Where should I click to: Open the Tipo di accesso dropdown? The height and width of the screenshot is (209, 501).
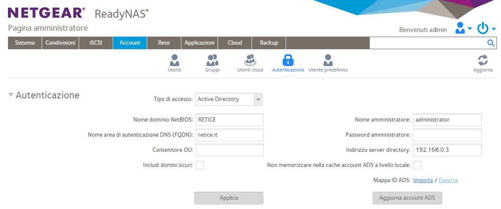[x=229, y=99]
